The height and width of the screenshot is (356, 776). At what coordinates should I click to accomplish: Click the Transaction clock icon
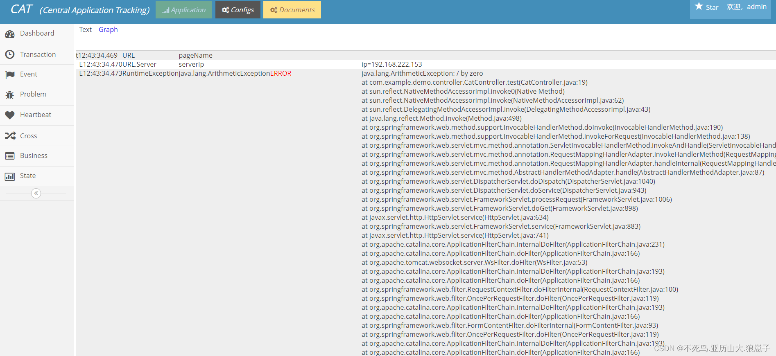(x=10, y=54)
